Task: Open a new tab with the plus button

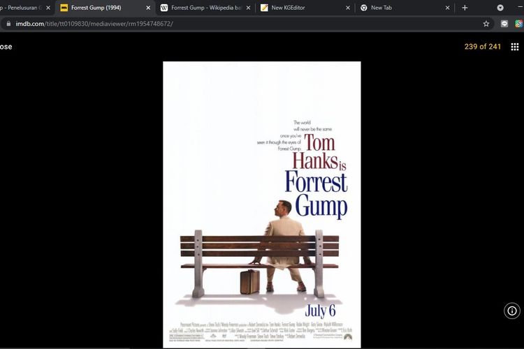Action: [x=465, y=8]
